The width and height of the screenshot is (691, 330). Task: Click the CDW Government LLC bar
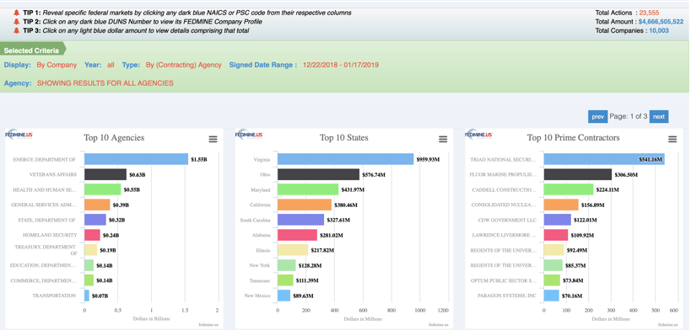pos(558,220)
